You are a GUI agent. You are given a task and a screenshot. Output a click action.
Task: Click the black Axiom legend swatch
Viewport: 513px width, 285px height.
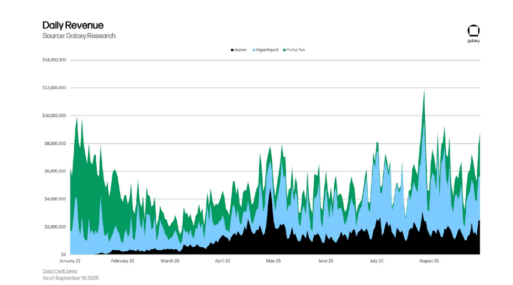coord(232,50)
